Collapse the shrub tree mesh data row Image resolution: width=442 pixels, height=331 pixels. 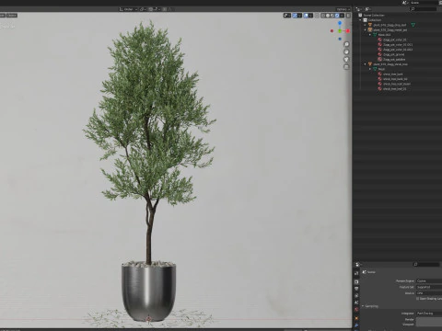tap(370, 69)
